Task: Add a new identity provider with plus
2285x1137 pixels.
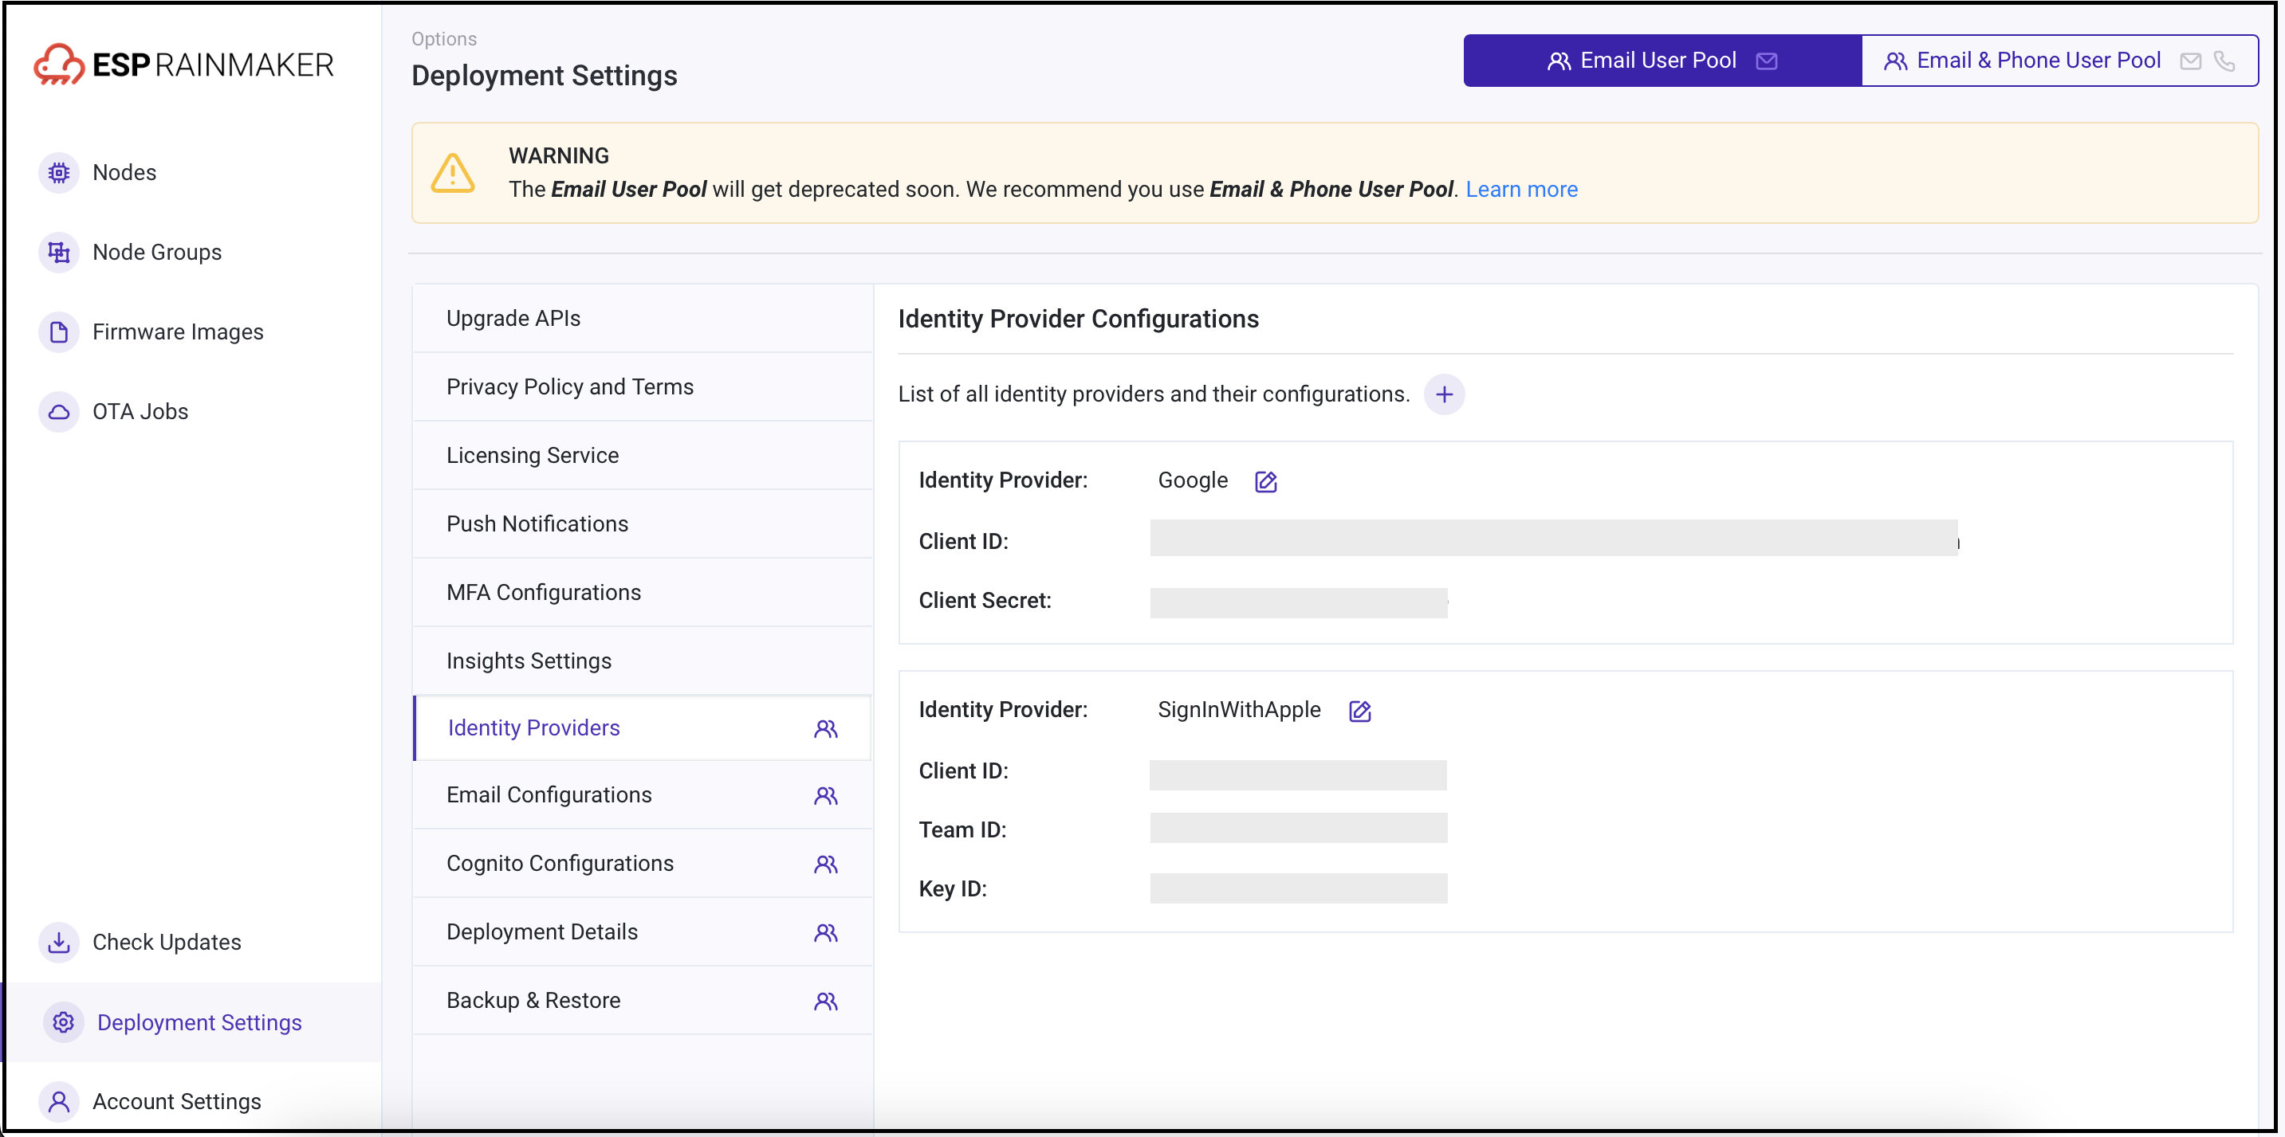Action: (1444, 394)
